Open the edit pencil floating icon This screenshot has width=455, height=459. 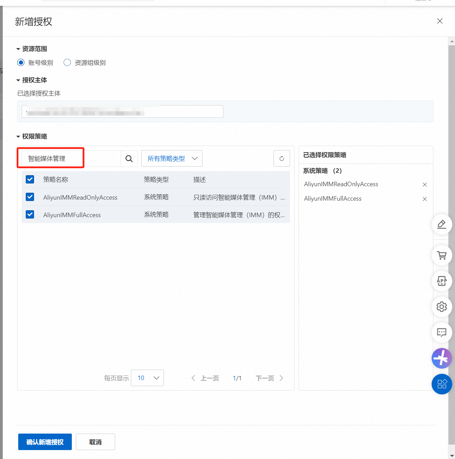442,224
